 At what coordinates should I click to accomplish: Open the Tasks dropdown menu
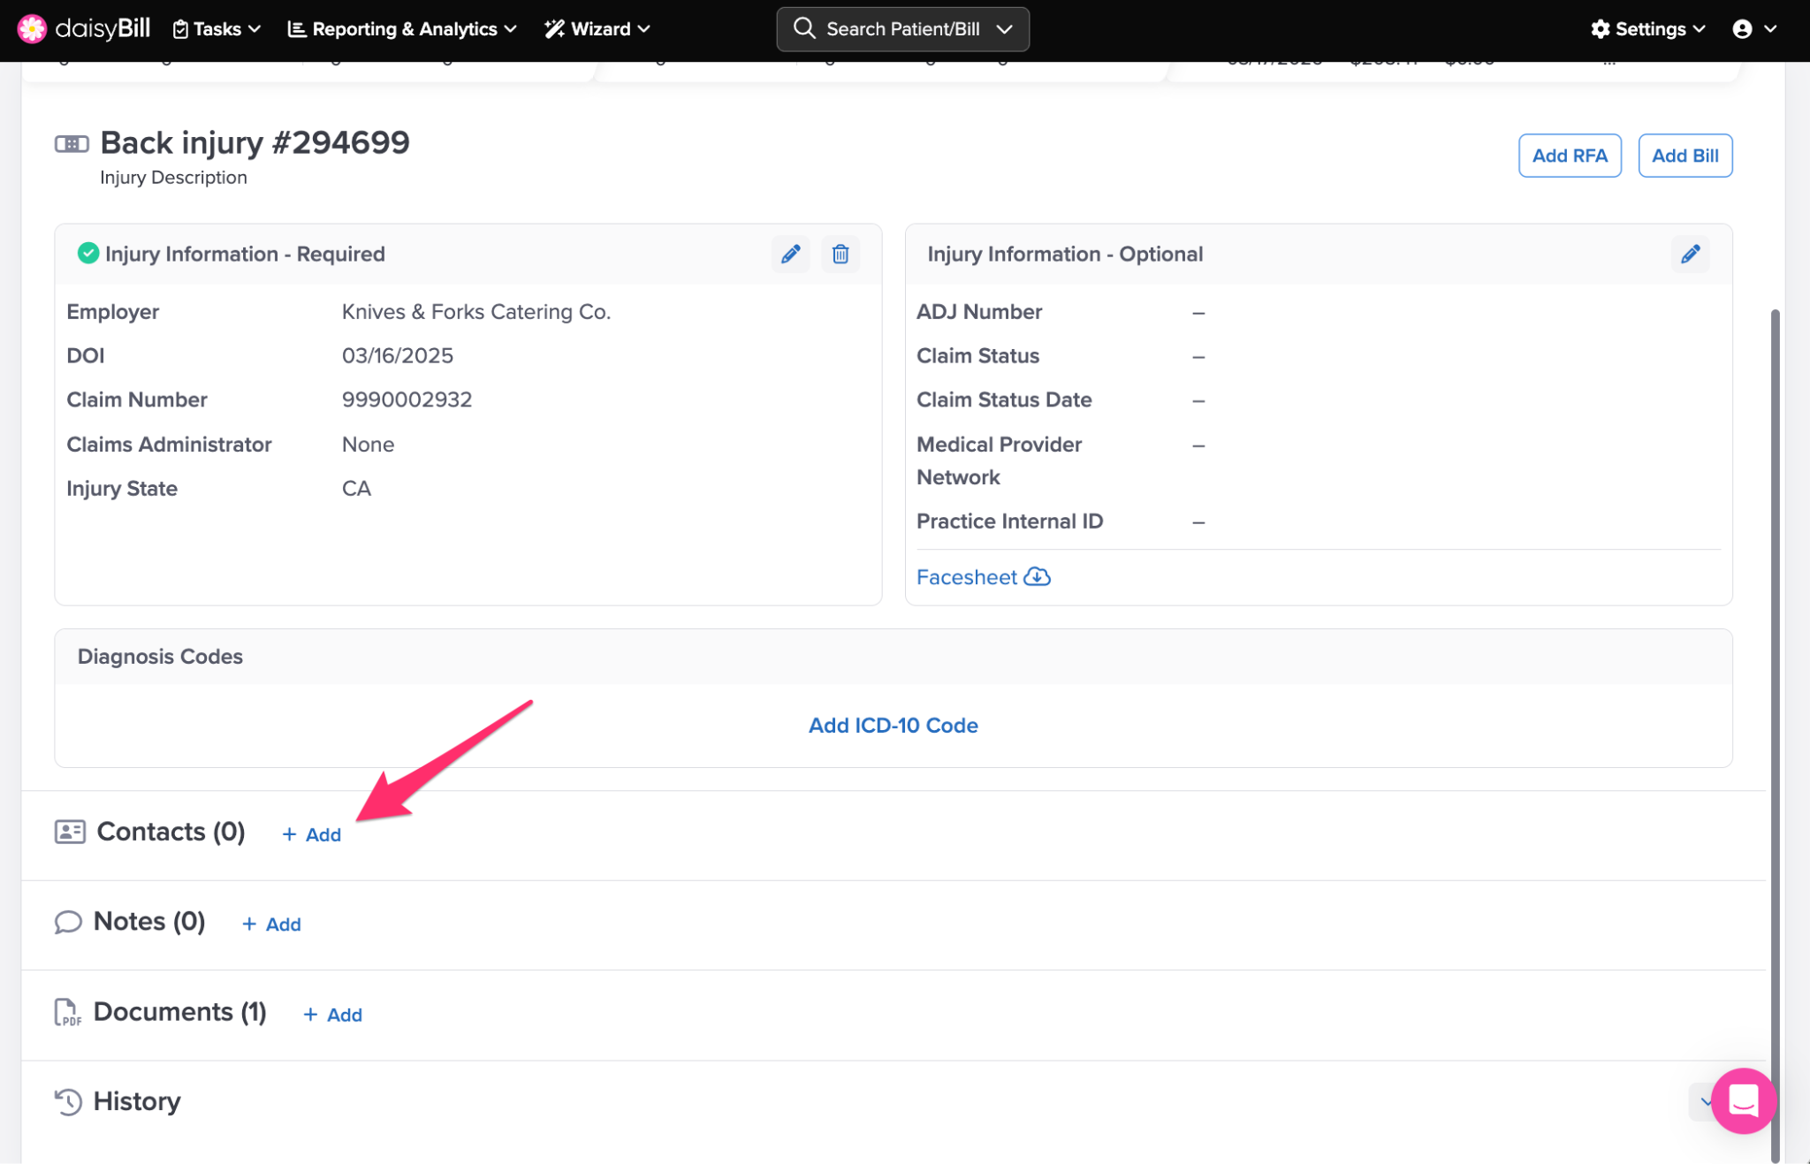(217, 29)
